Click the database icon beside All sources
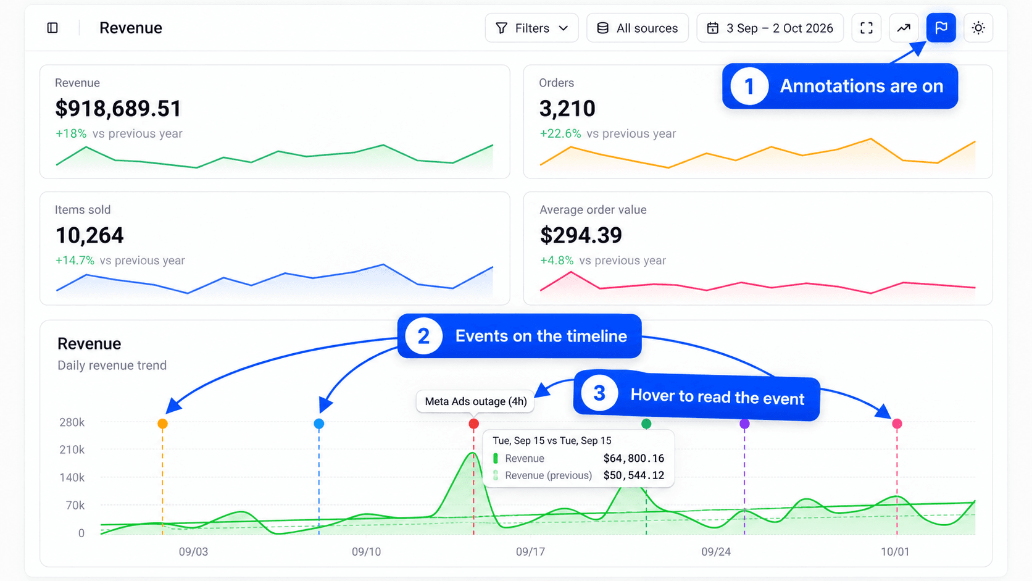The width and height of the screenshot is (1032, 581). click(x=602, y=28)
